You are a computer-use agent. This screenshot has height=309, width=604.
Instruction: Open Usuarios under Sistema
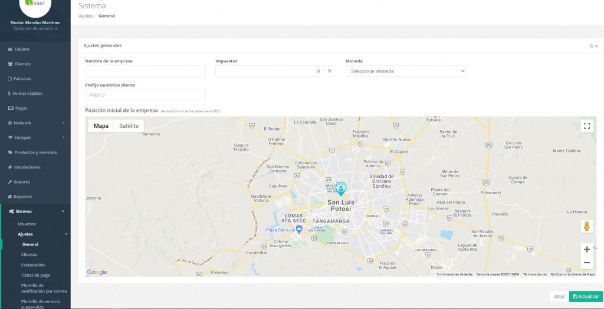pyautogui.click(x=27, y=224)
